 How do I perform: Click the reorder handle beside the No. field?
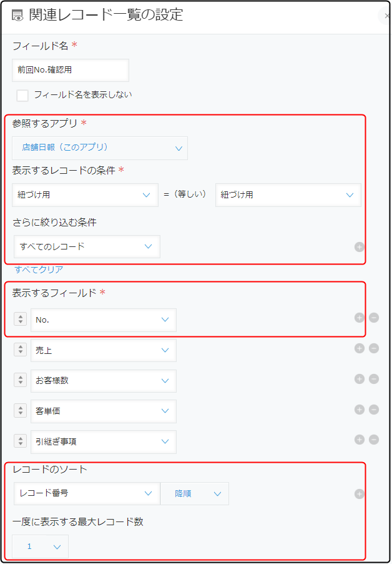(x=21, y=319)
